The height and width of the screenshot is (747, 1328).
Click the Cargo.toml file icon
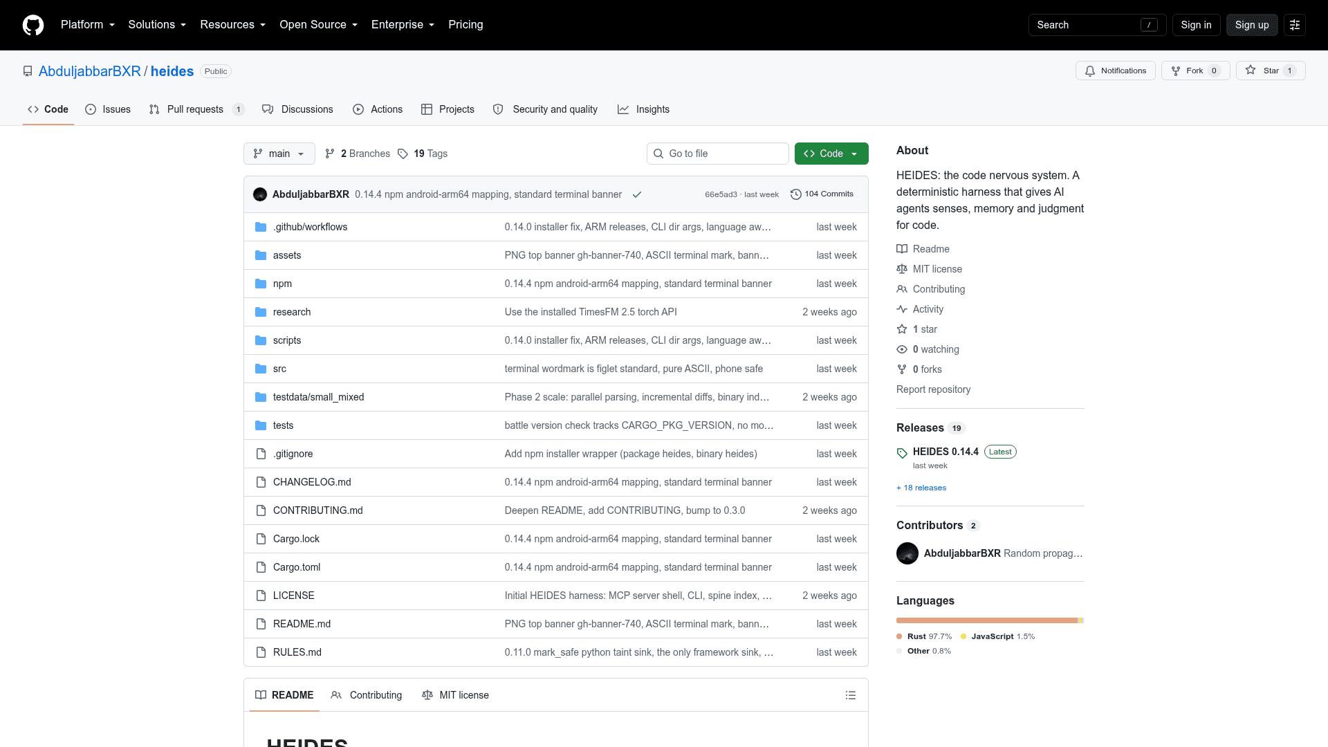pyautogui.click(x=261, y=567)
